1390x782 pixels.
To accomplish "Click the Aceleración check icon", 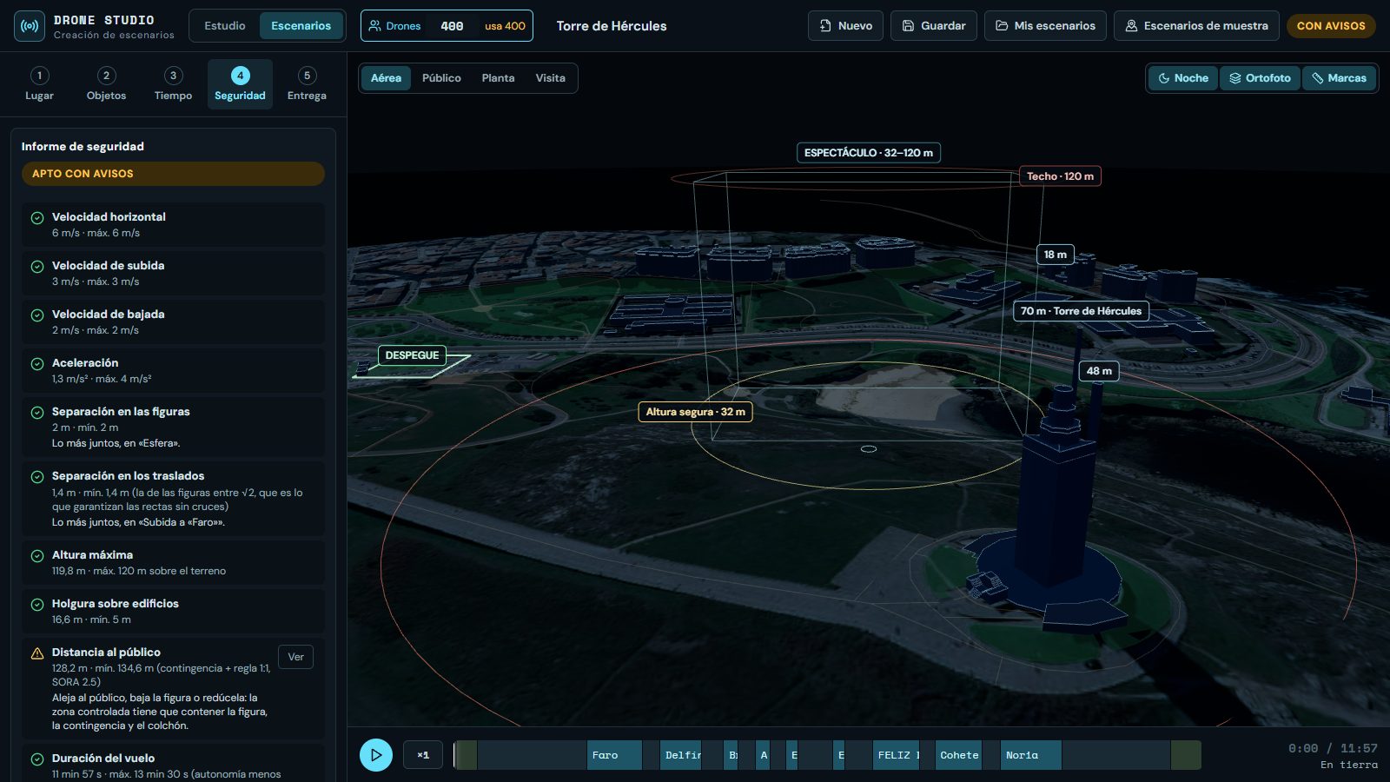I will [x=37, y=364].
